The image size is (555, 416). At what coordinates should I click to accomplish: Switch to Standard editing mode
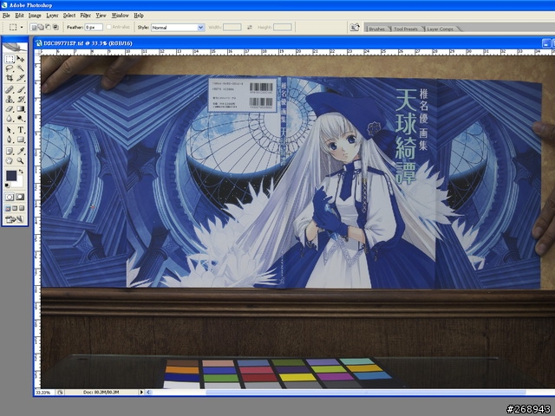click(10, 197)
